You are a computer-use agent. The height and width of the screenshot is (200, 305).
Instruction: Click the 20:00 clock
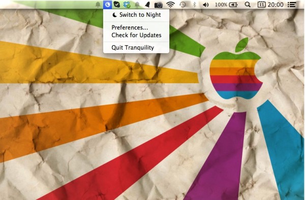pos(276,5)
